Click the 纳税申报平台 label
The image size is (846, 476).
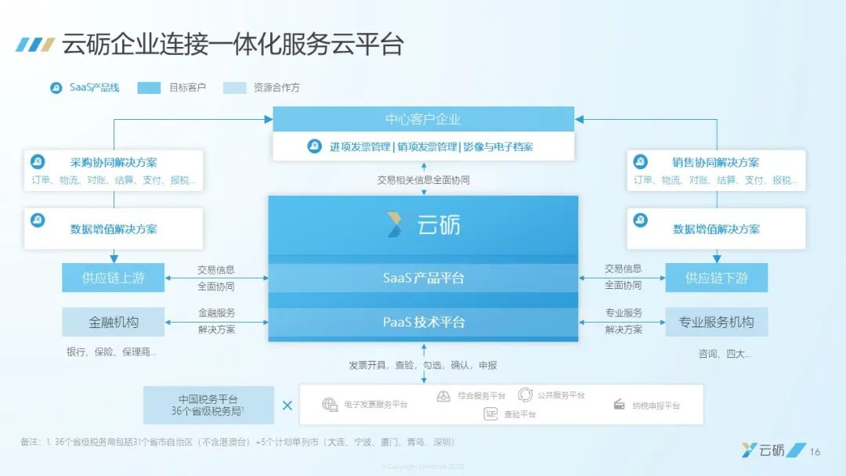(x=656, y=406)
